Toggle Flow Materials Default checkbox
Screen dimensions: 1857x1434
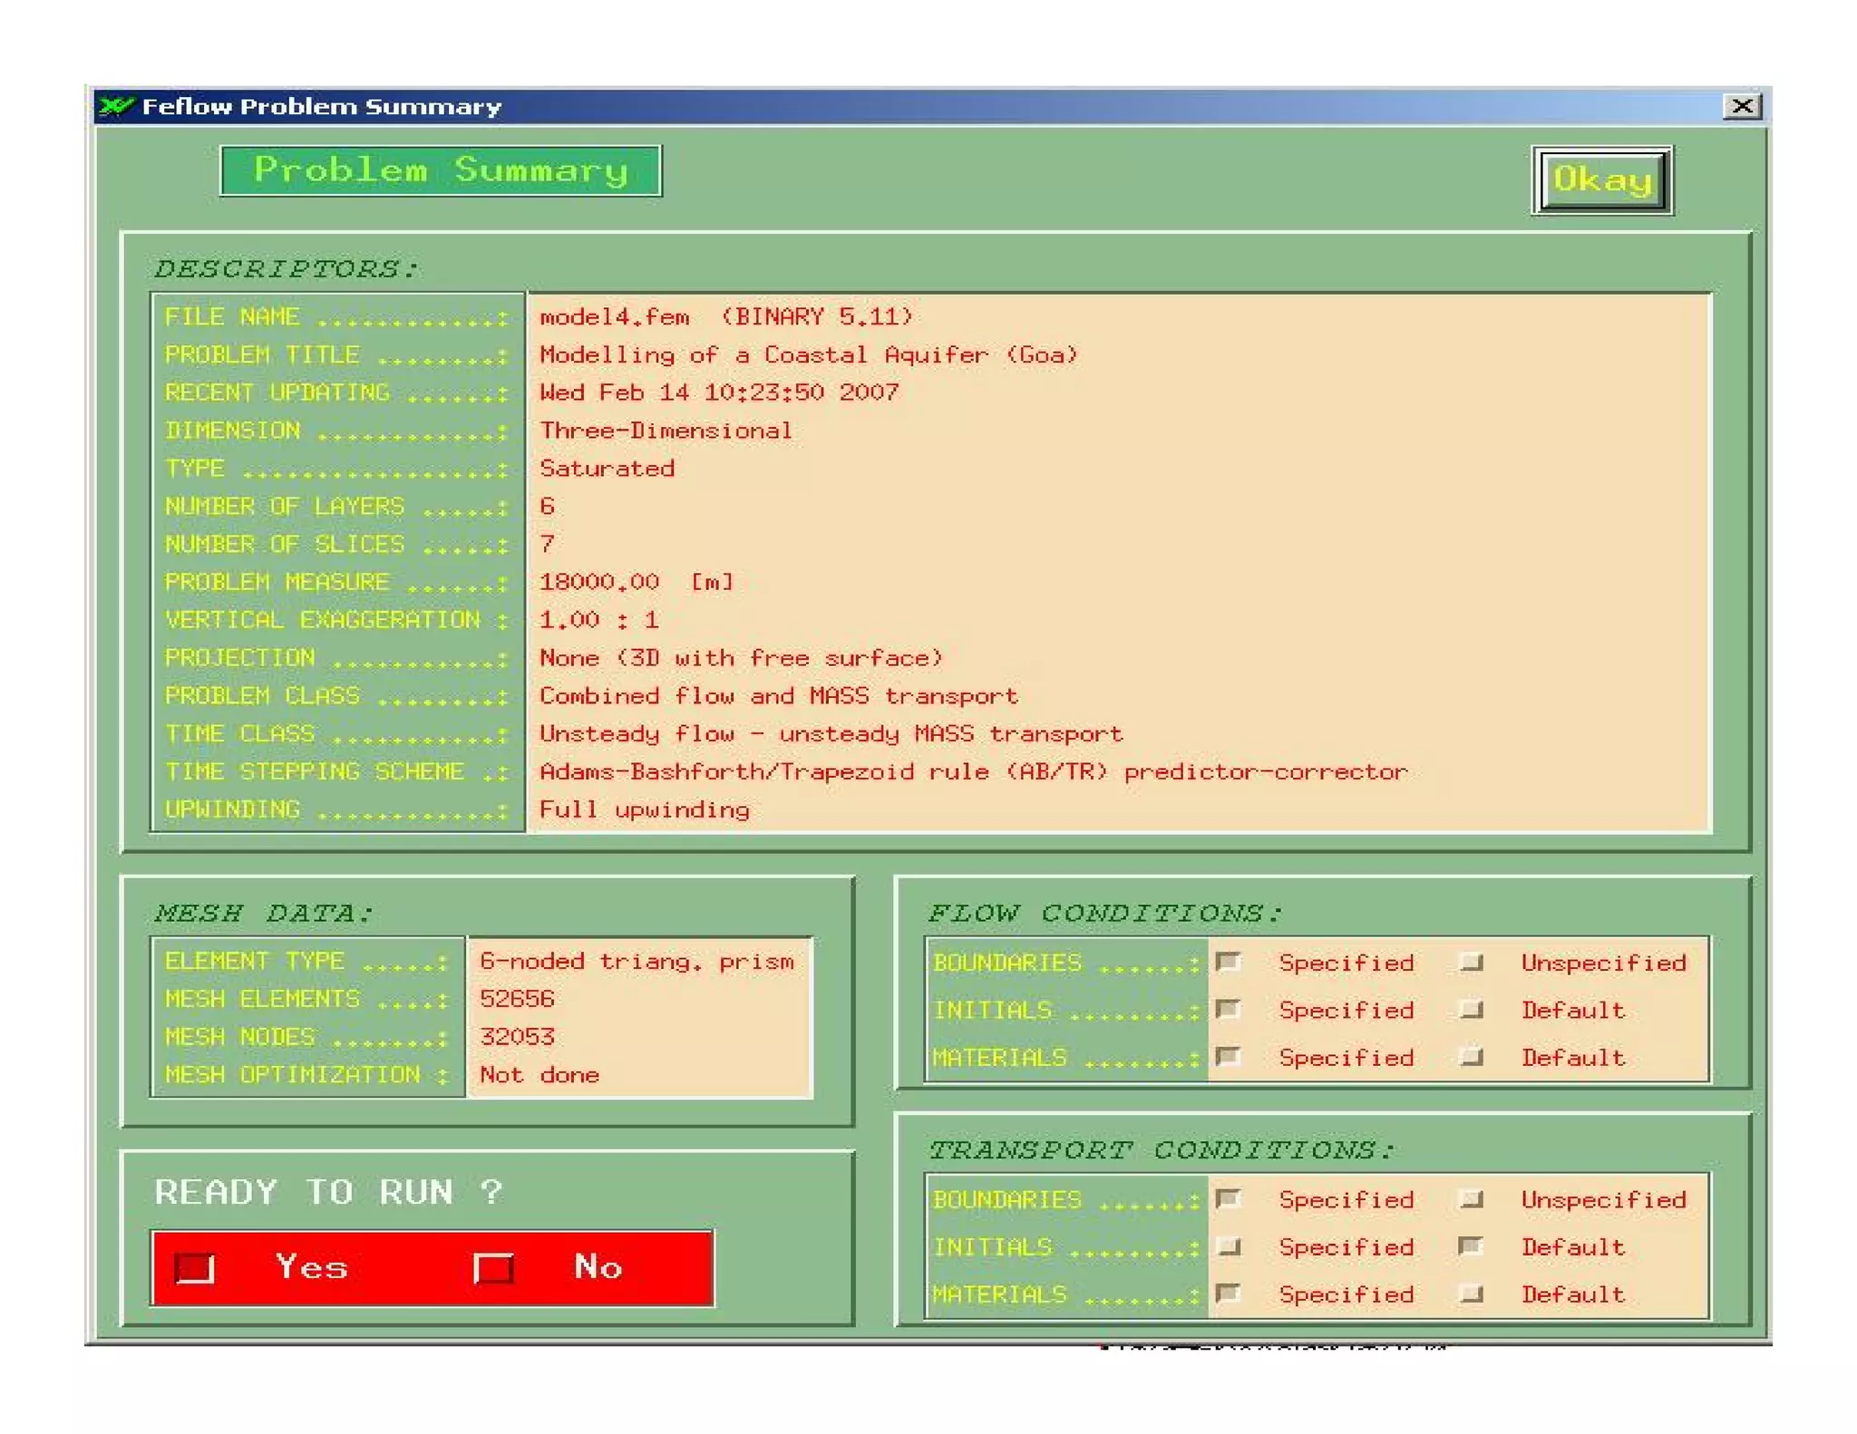pyautogui.click(x=1472, y=1056)
